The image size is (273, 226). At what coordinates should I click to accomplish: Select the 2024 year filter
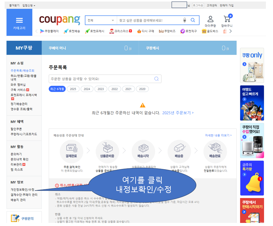(x=87, y=89)
